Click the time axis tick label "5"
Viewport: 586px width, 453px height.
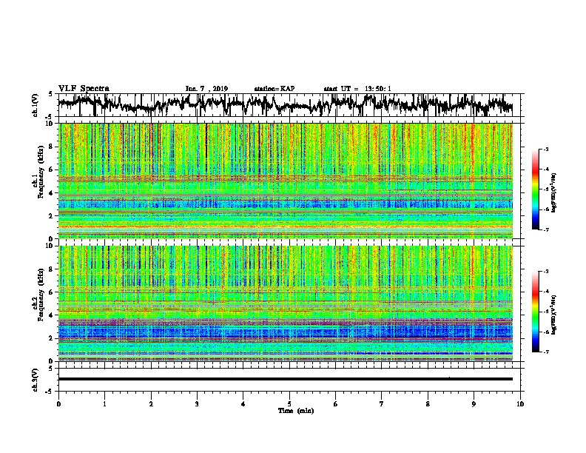point(289,404)
